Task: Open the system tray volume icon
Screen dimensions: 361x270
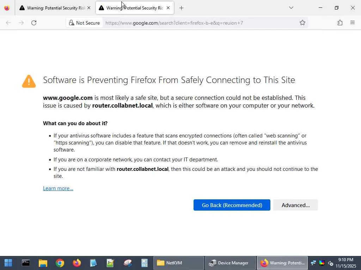Action: 330,263
